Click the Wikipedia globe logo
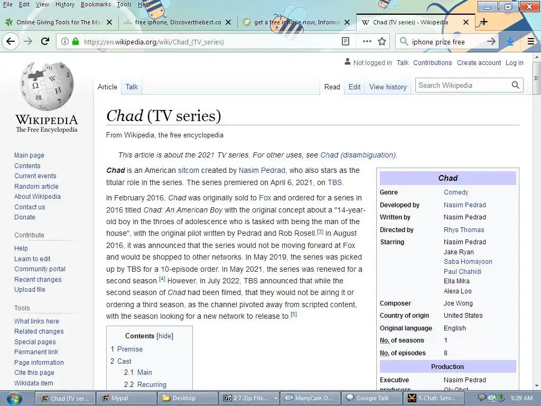This screenshot has width=541, height=406. pyautogui.click(x=46, y=86)
